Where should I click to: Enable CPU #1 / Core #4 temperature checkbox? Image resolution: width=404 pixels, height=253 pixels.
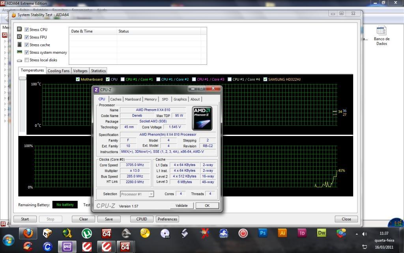click(x=230, y=79)
